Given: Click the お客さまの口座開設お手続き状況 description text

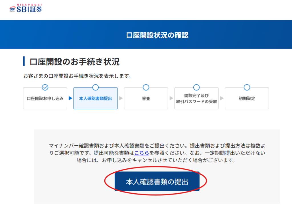Looking at the screenshot, I should click(x=77, y=76).
